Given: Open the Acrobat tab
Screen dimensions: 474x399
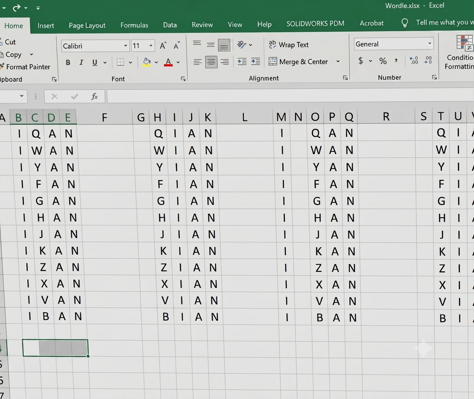Looking at the screenshot, I should 372,23.
